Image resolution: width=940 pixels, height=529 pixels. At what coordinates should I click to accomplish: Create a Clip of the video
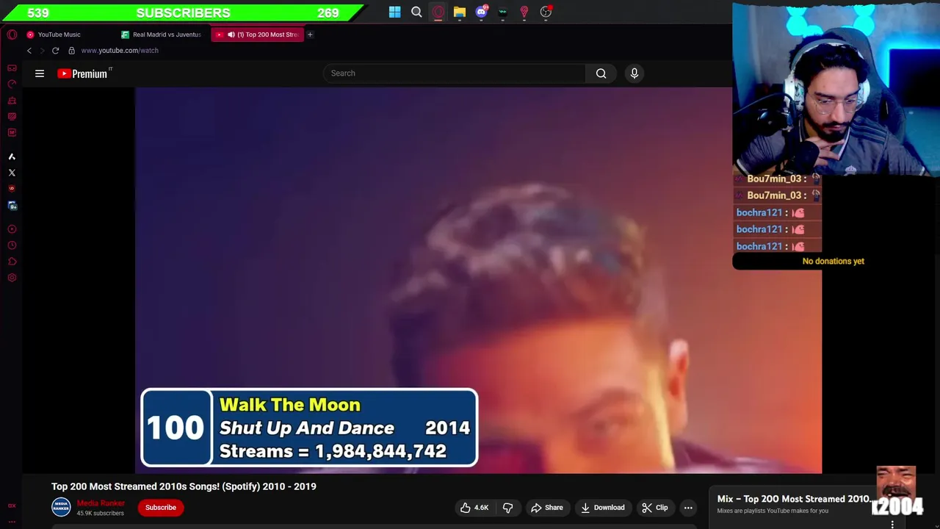click(x=654, y=508)
